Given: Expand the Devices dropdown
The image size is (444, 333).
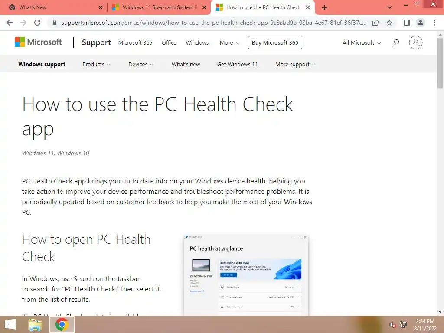Looking at the screenshot, I should [141, 64].
